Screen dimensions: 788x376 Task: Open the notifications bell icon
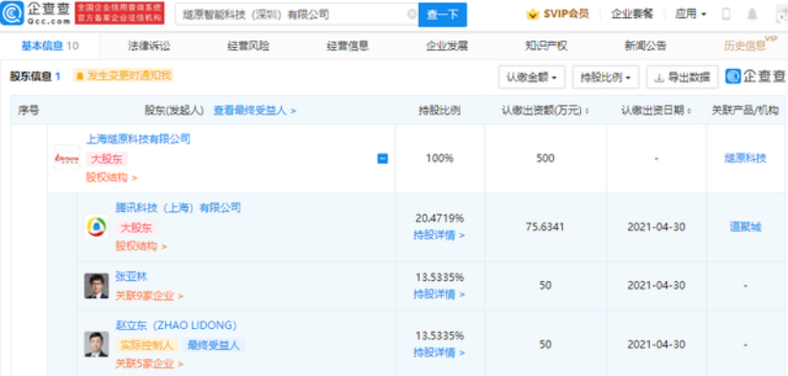[x=752, y=14]
